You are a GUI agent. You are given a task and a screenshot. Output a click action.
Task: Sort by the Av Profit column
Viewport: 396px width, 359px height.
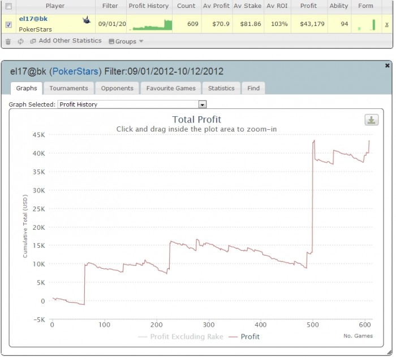[x=217, y=6]
